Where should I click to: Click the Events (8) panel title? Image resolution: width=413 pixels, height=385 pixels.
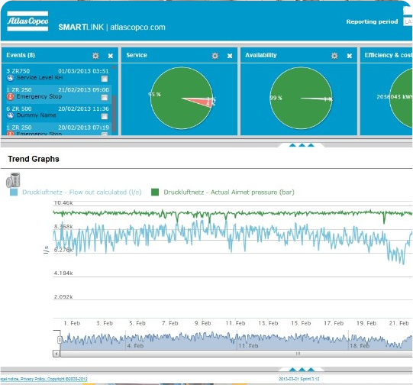[21, 55]
